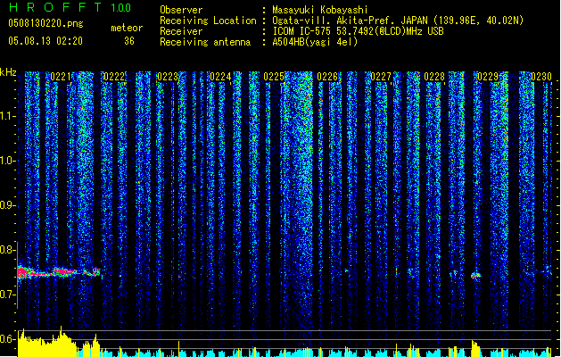Click the long red meteor echo near 0221
Image resolution: width=561 pixels, height=357 pixels.
tap(59, 272)
